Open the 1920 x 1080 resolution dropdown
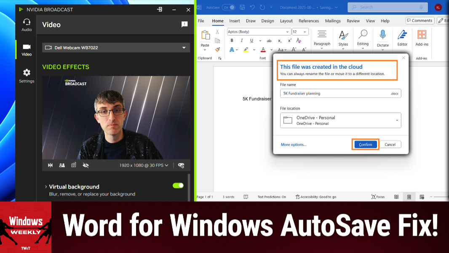The width and height of the screenshot is (449, 253). 144,165
